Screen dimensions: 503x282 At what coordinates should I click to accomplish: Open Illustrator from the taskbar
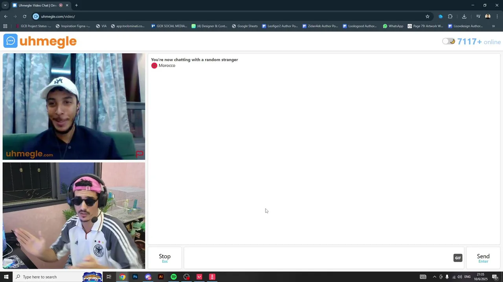point(161,277)
